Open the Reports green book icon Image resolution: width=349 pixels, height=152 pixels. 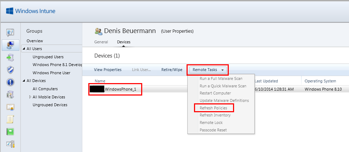coord(10,132)
